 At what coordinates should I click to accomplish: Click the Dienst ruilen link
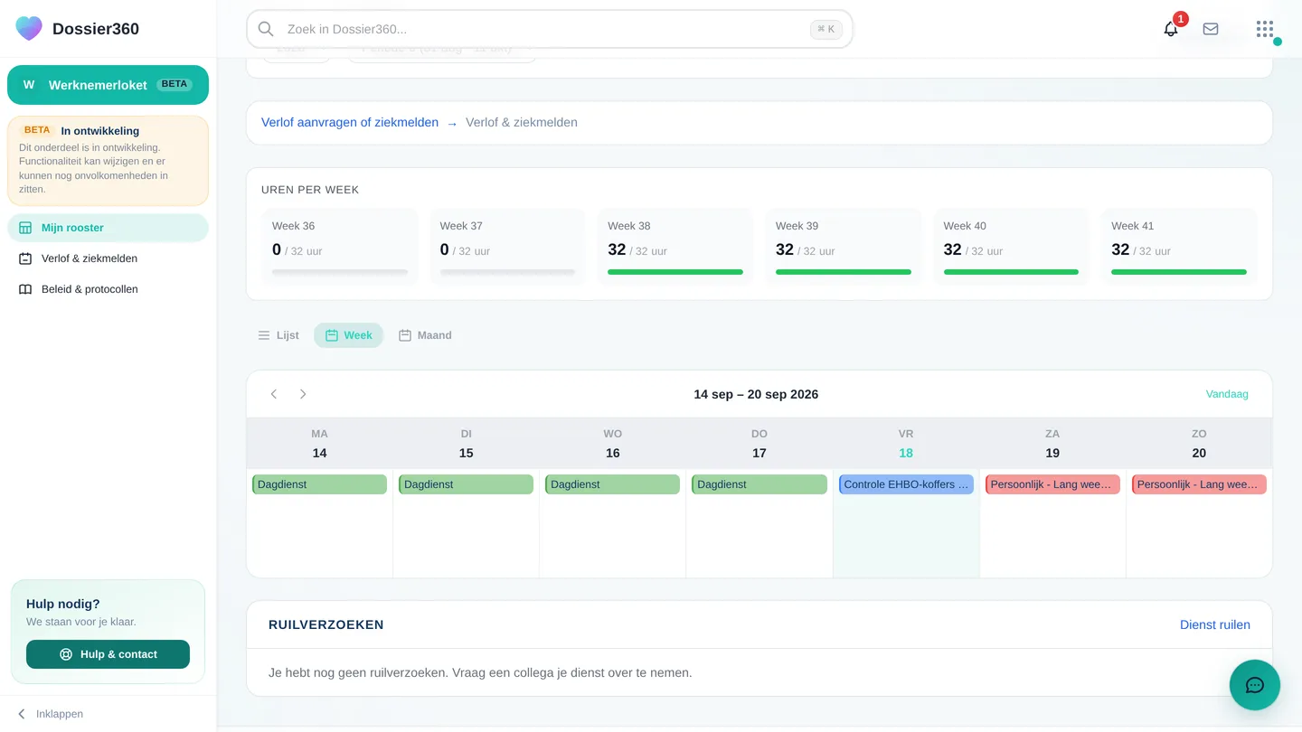(x=1215, y=624)
